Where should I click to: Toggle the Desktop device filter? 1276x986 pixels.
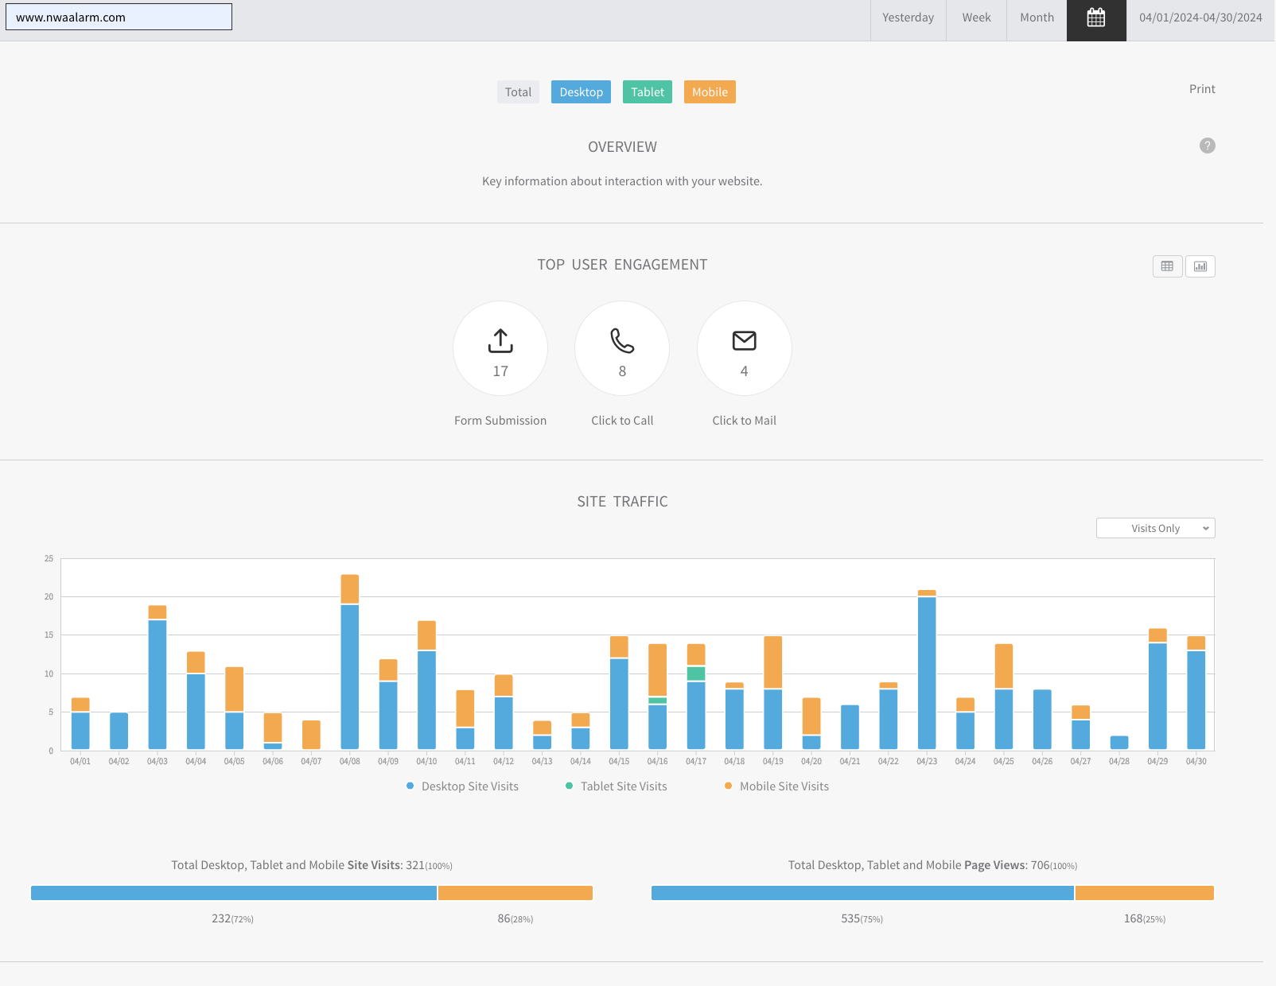pos(581,92)
